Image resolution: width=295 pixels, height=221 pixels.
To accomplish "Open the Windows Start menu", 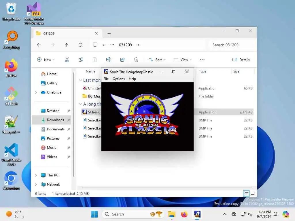I will click(x=94, y=214).
